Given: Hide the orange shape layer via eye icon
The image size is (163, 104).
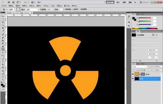Looking at the screenshot, I should click(133, 74).
